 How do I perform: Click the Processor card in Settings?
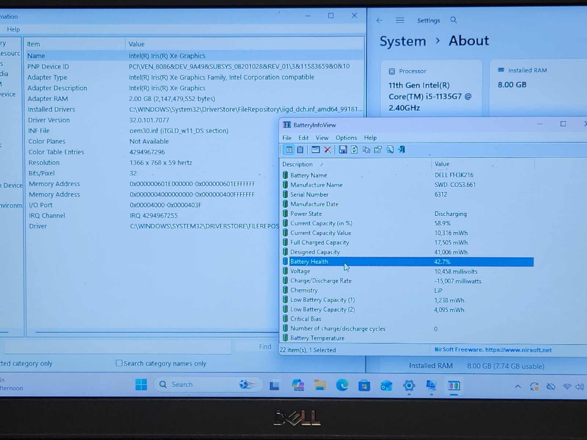point(431,89)
